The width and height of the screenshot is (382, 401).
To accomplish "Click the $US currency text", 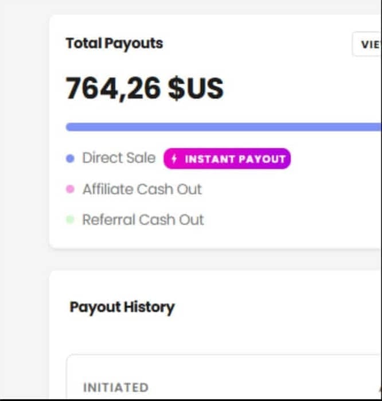I will coord(196,88).
